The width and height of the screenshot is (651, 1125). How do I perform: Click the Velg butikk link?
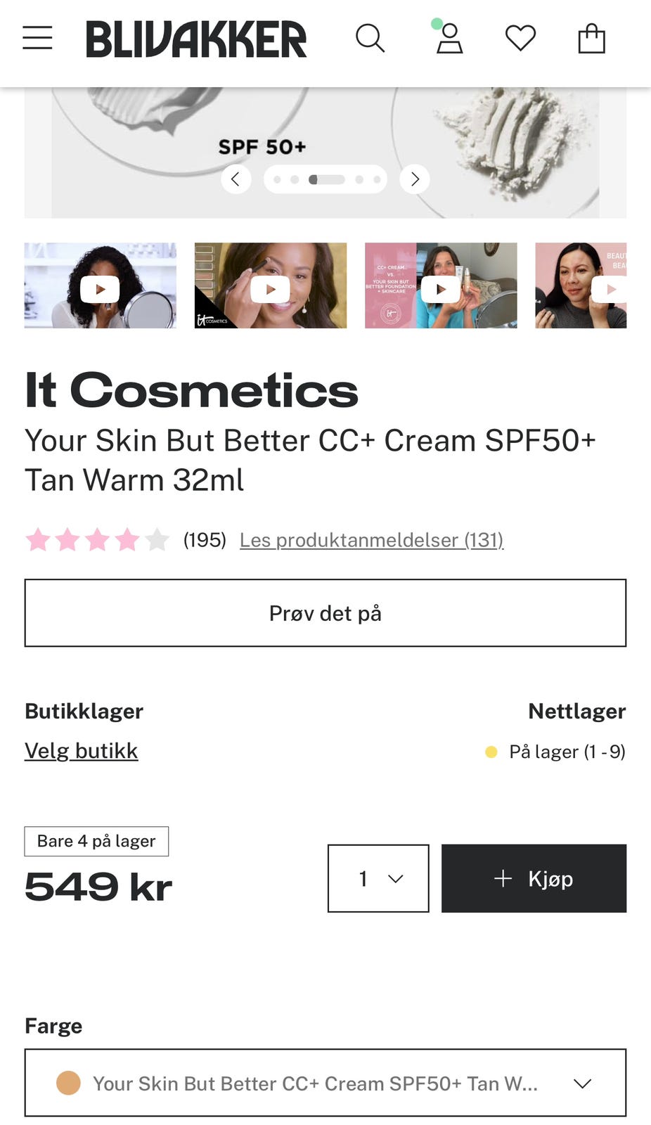click(x=82, y=751)
